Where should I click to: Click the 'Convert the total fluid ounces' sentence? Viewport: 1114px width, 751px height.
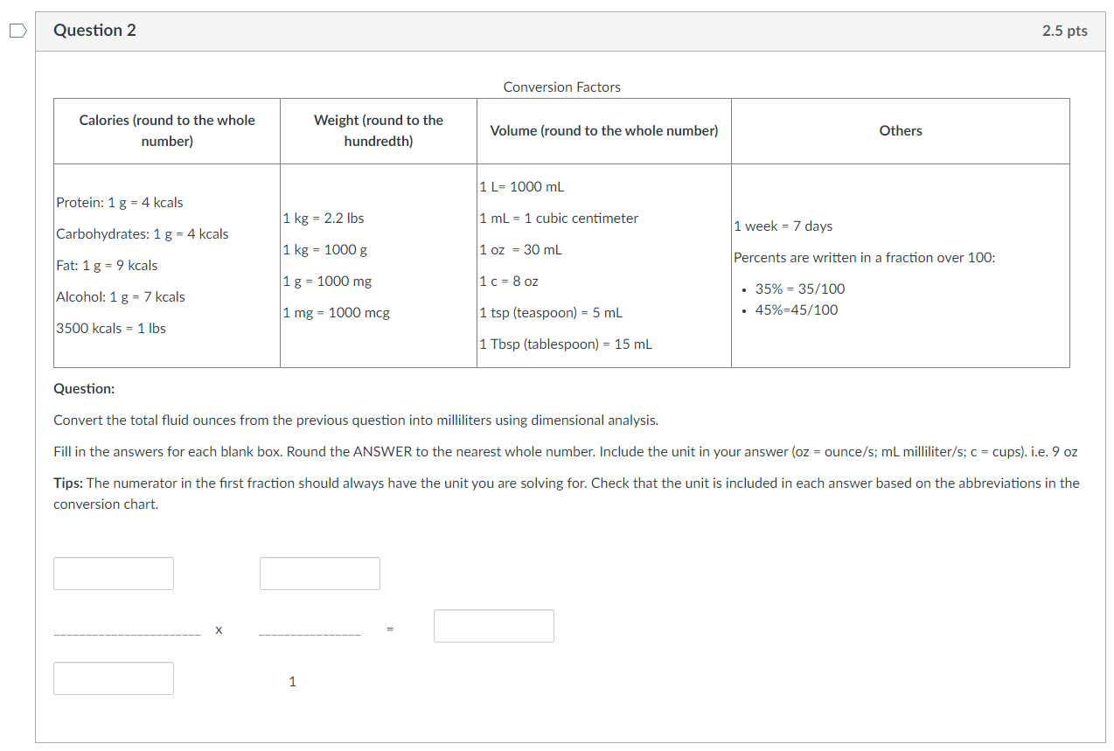pyautogui.click(x=356, y=421)
